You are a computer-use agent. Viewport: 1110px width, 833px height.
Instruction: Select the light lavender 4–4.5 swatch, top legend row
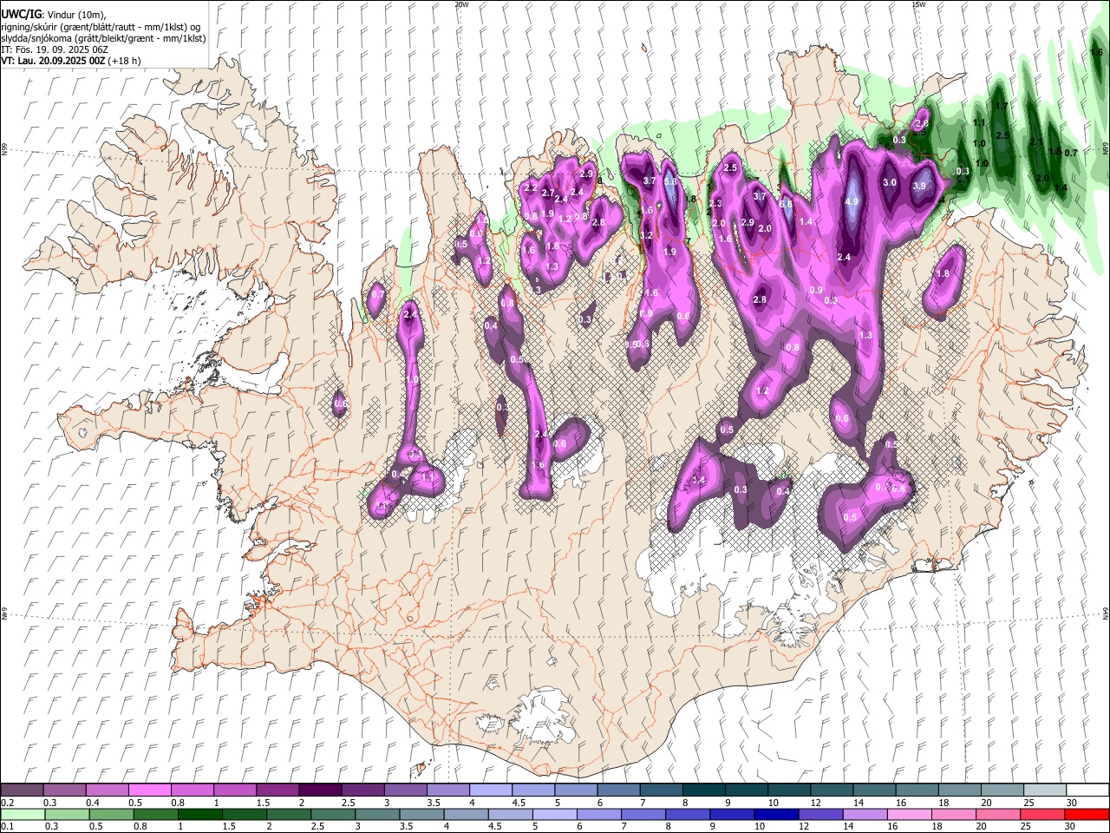coord(489,790)
